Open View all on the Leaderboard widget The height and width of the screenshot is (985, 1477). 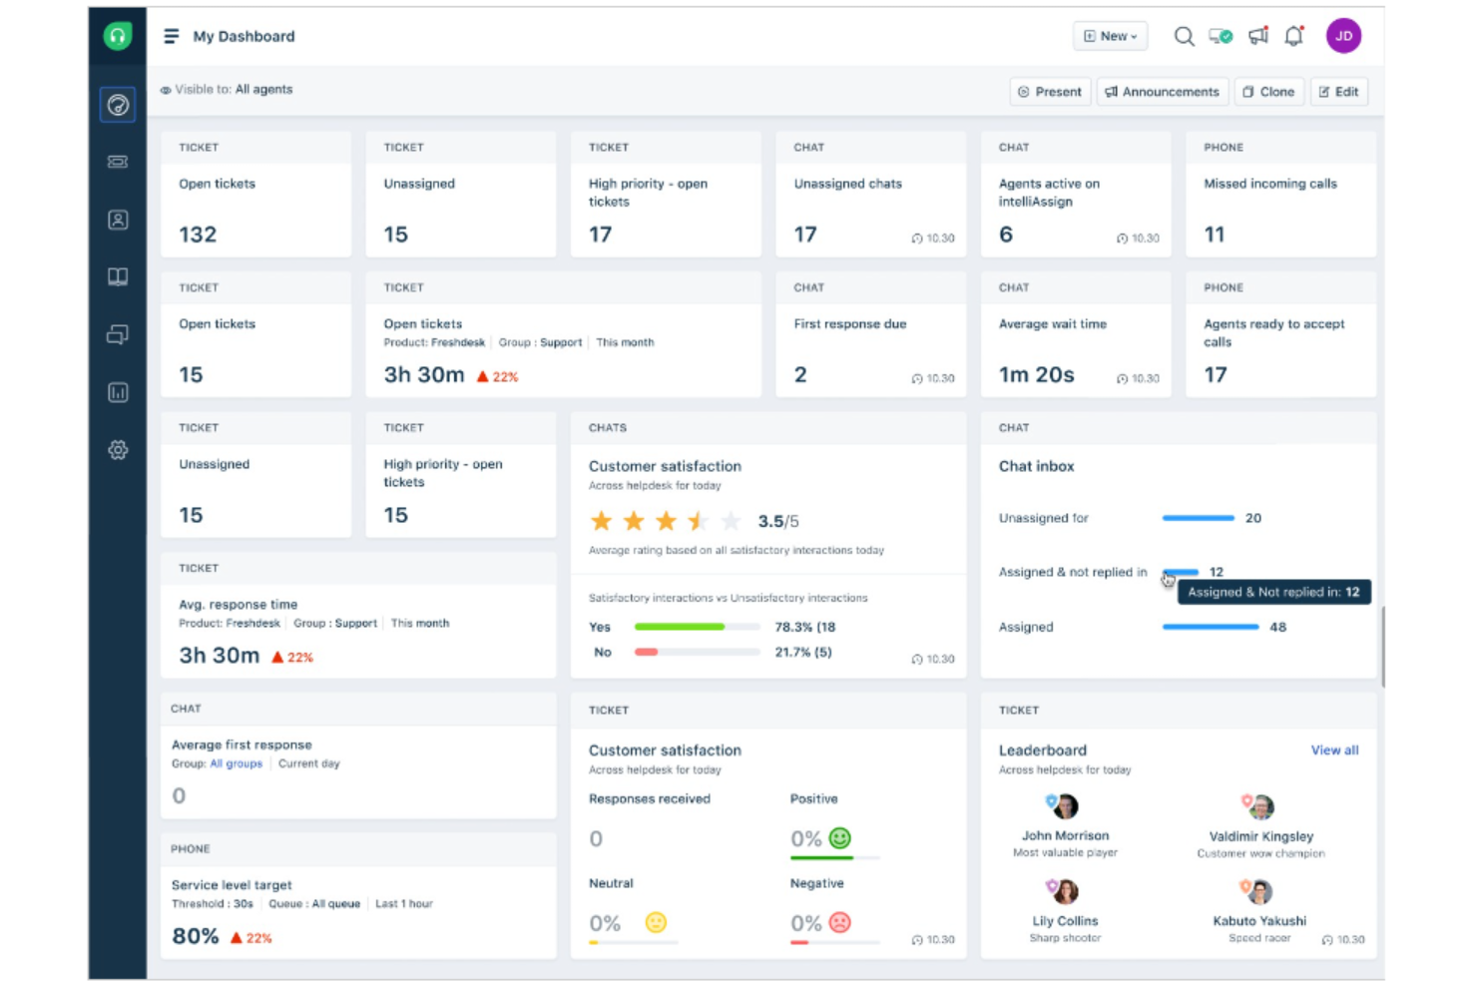pos(1334,749)
